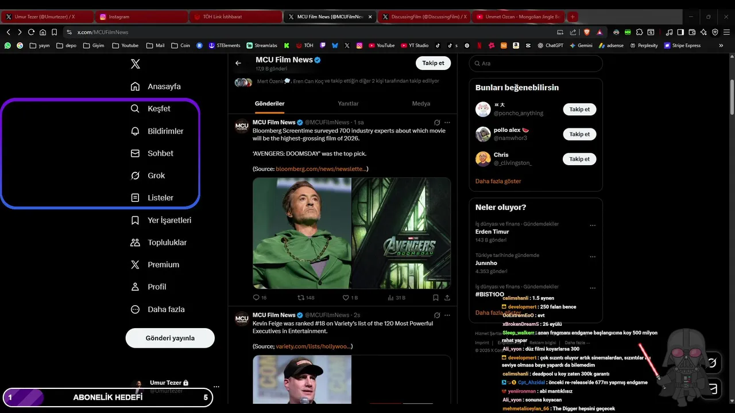
Task: Switch to DiscussingFilm browser tab
Action: coord(425,17)
